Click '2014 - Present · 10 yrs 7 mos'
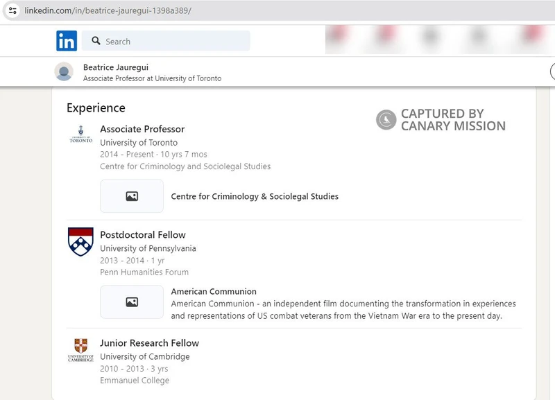 153,154
